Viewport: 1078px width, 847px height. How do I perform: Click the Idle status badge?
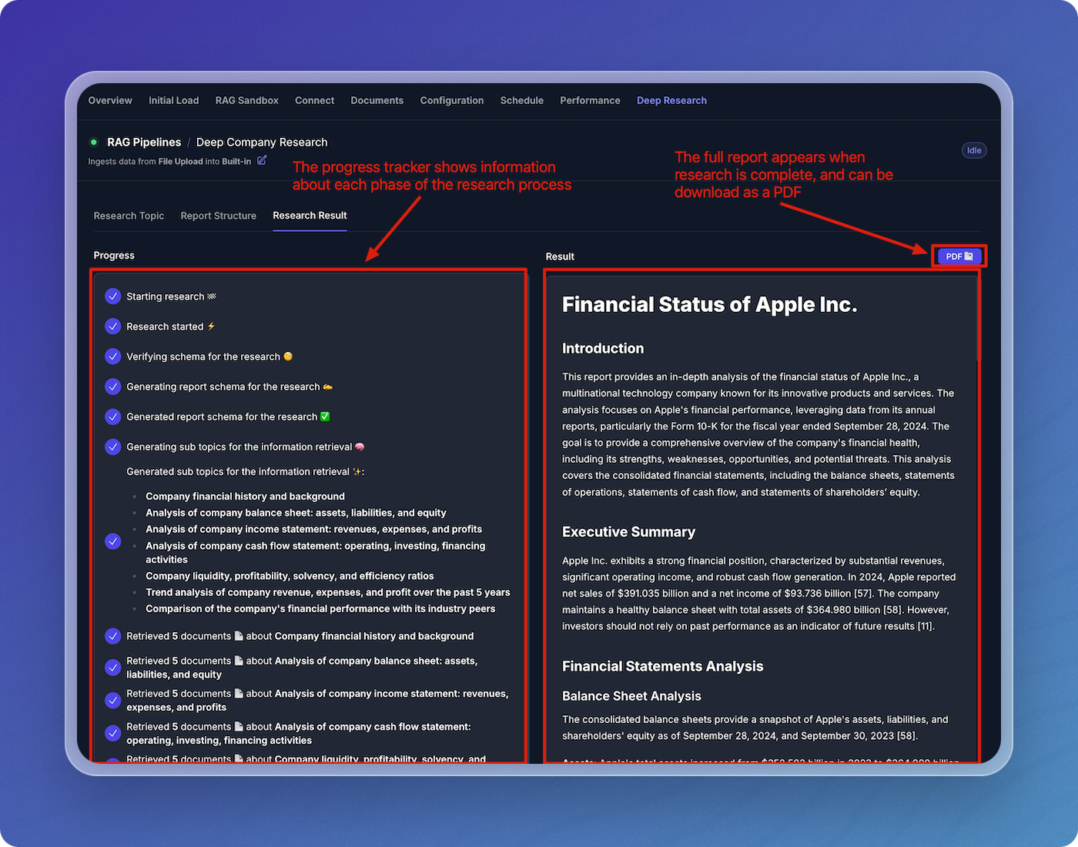point(974,150)
